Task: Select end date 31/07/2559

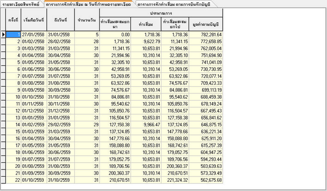Action: point(61,159)
